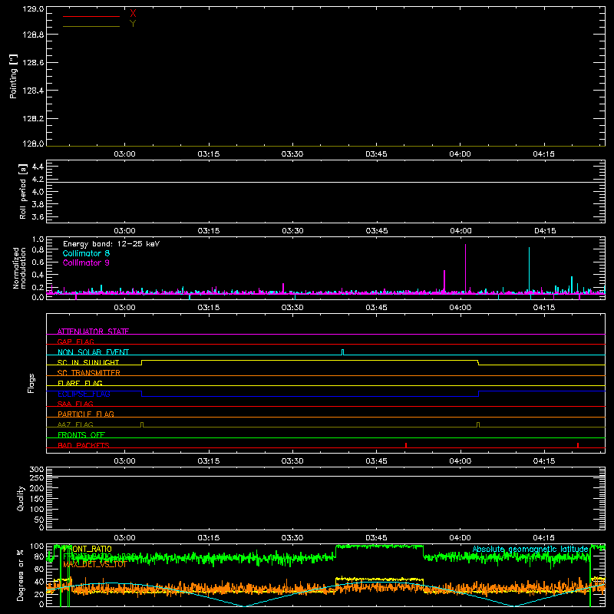The height and width of the screenshot is (614, 614).
Task: Select the orange MAX_DET_VS_TOT legend label
Action: click(x=94, y=564)
